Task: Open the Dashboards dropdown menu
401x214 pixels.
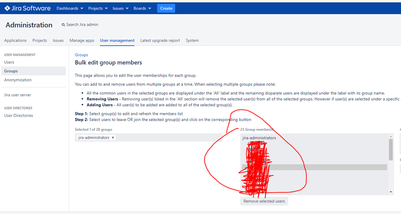Action: [70, 8]
